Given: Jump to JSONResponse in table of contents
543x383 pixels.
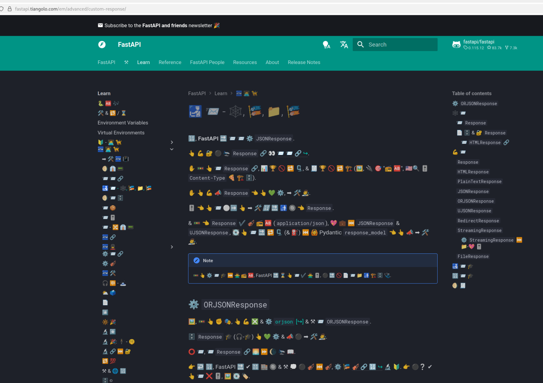Looking at the screenshot, I should 473,191.
